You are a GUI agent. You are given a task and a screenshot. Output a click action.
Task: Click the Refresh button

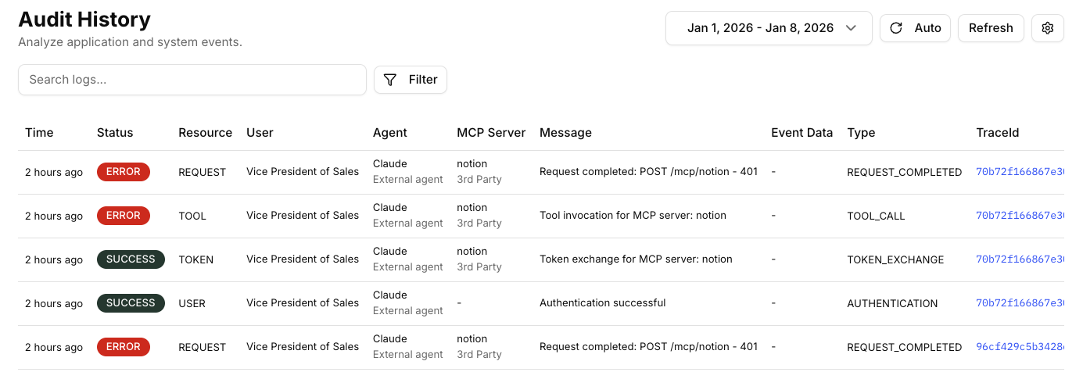991,28
